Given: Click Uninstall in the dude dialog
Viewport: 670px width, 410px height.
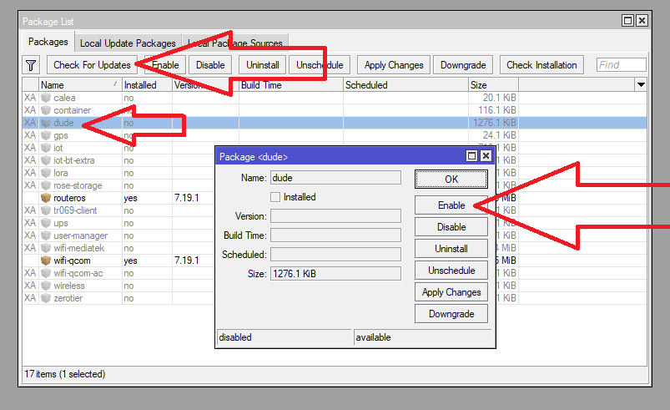Looking at the screenshot, I should click(451, 249).
